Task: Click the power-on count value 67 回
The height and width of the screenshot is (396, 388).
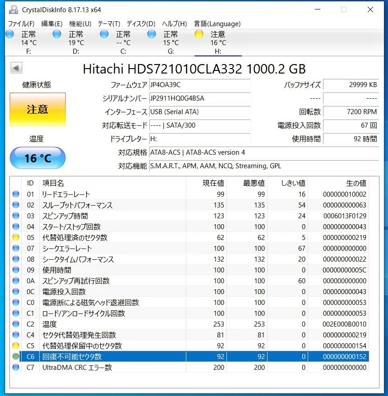Action: [351, 125]
